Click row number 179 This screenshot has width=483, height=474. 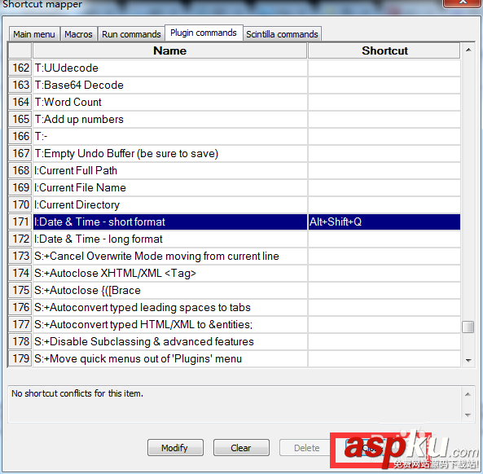point(20,358)
